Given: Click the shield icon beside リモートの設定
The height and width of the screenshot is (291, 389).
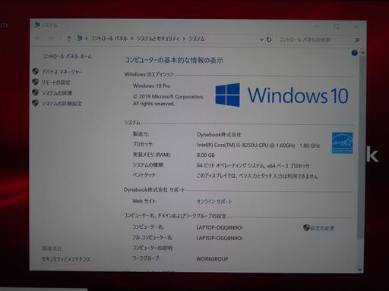Looking at the screenshot, I should point(36,82).
